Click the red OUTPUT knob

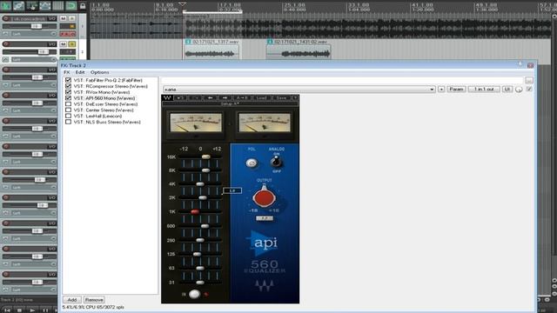tap(264, 197)
